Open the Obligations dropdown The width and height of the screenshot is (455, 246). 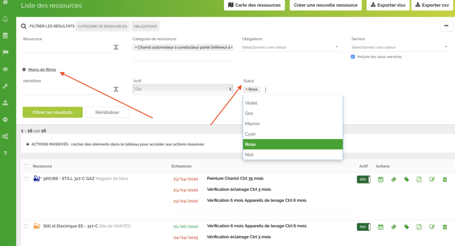pyautogui.click(x=290, y=47)
